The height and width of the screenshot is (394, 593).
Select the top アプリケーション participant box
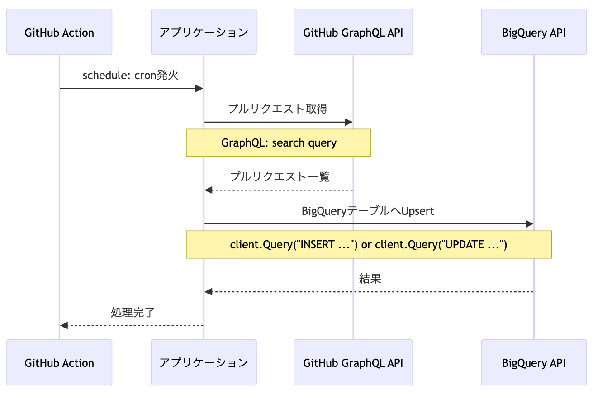click(204, 32)
